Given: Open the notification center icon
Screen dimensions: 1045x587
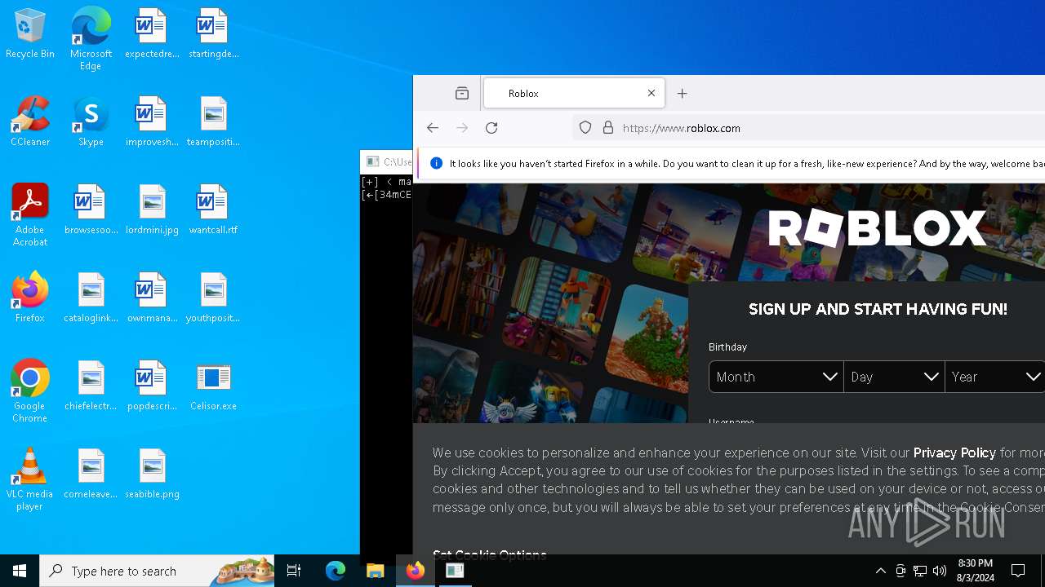Looking at the screenshot, I should 1018,571.
